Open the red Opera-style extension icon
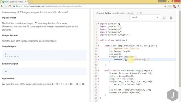The image size is (181, 102). pyautogui.click(x=174, y=6)
